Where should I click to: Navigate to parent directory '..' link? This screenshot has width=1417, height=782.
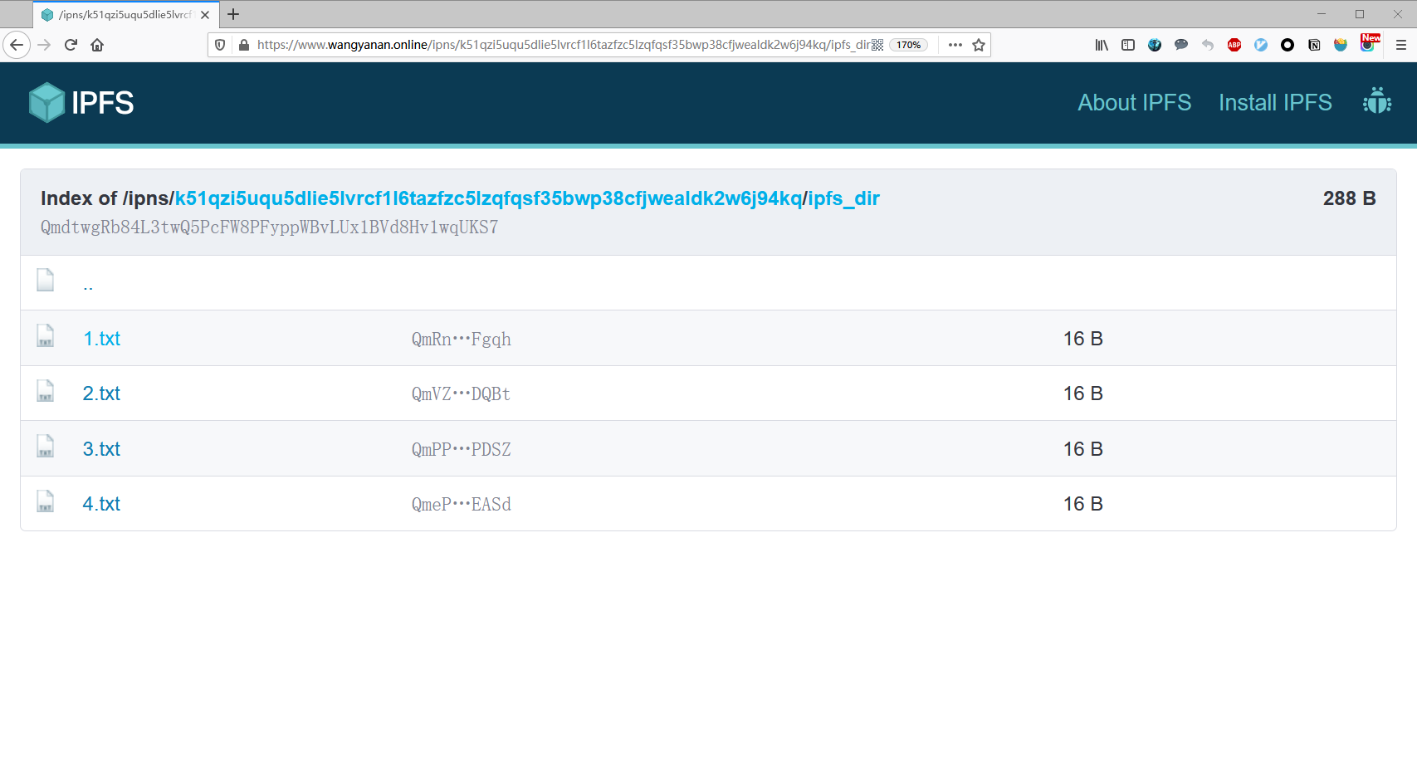pyautogui.click(x=88, y=285)
